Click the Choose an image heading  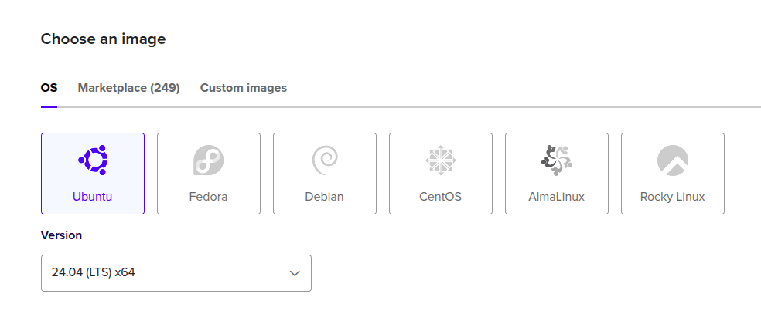pyautogui.click(x=103, y=39)
